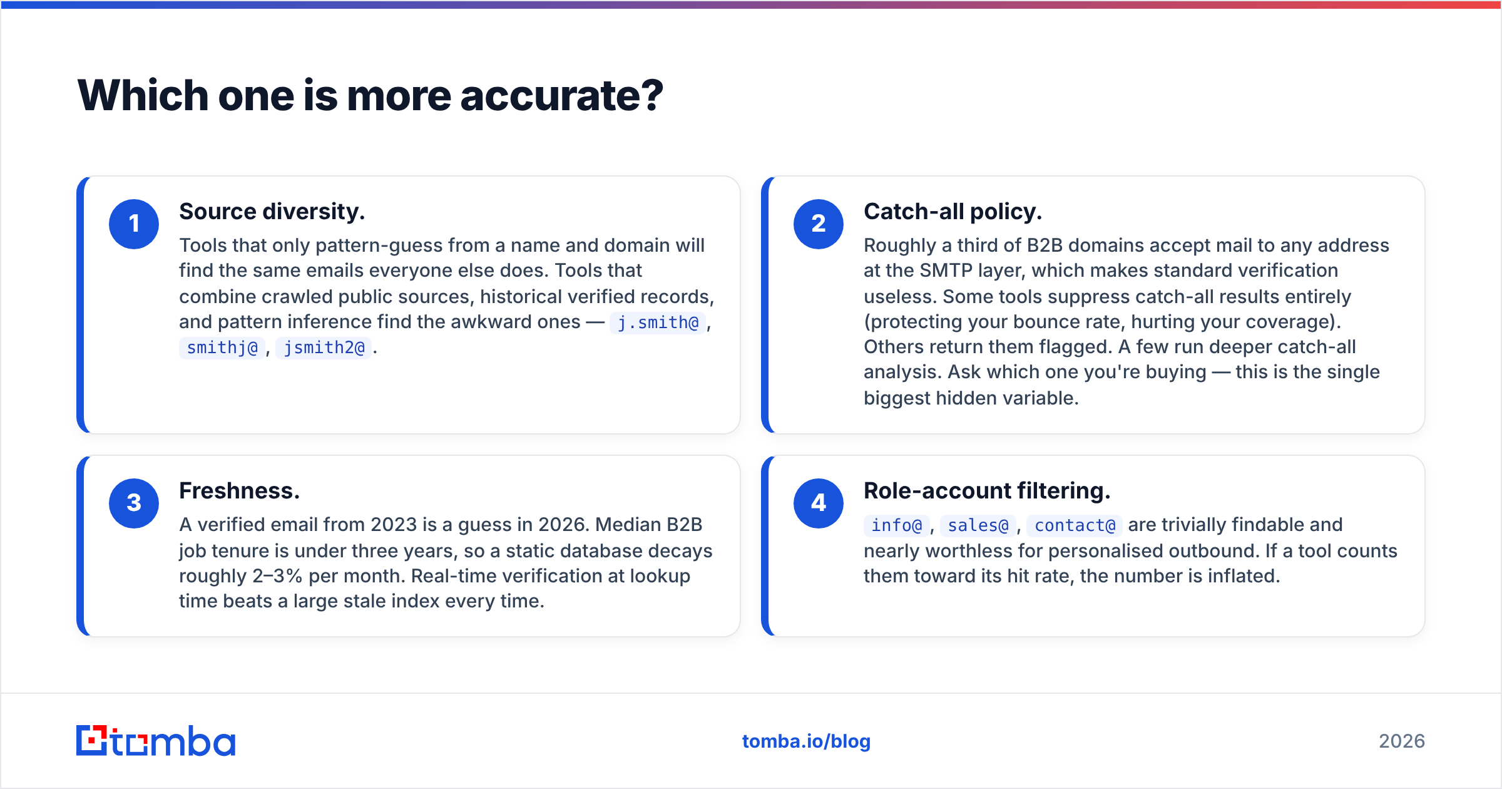This screenshot has width=1502, height=789.
Task: Select the Freshness heading
Action: (x=239, y=491)
